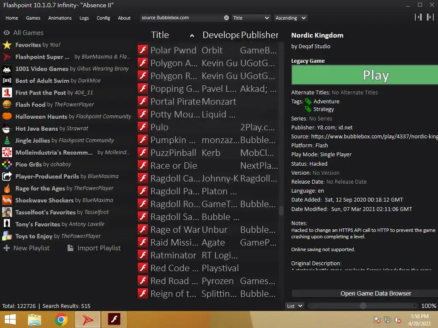Click the Flash icon beside Pulo
Viewport: 438px width, 328px height.
143,127
